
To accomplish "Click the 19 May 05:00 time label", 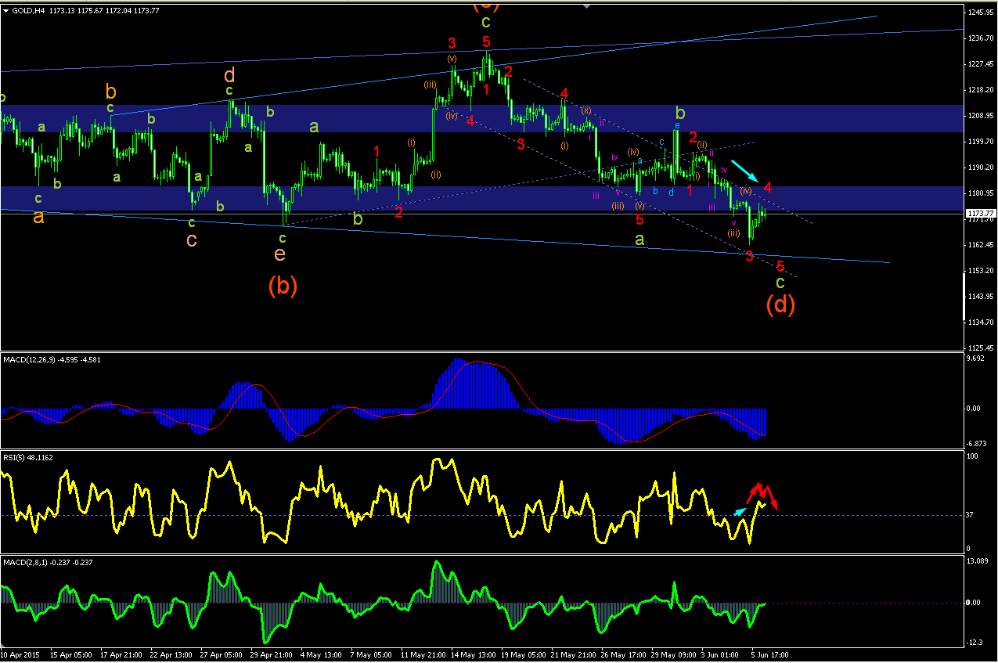I will click(x=525, y=654).
